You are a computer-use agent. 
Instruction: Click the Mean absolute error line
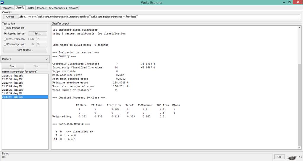coord(88,75)
